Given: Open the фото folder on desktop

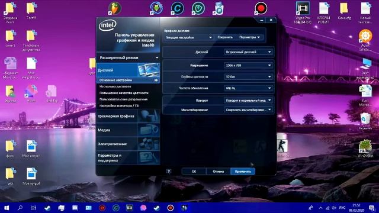Looking at the screenshot, I should (x=10, y=149).
